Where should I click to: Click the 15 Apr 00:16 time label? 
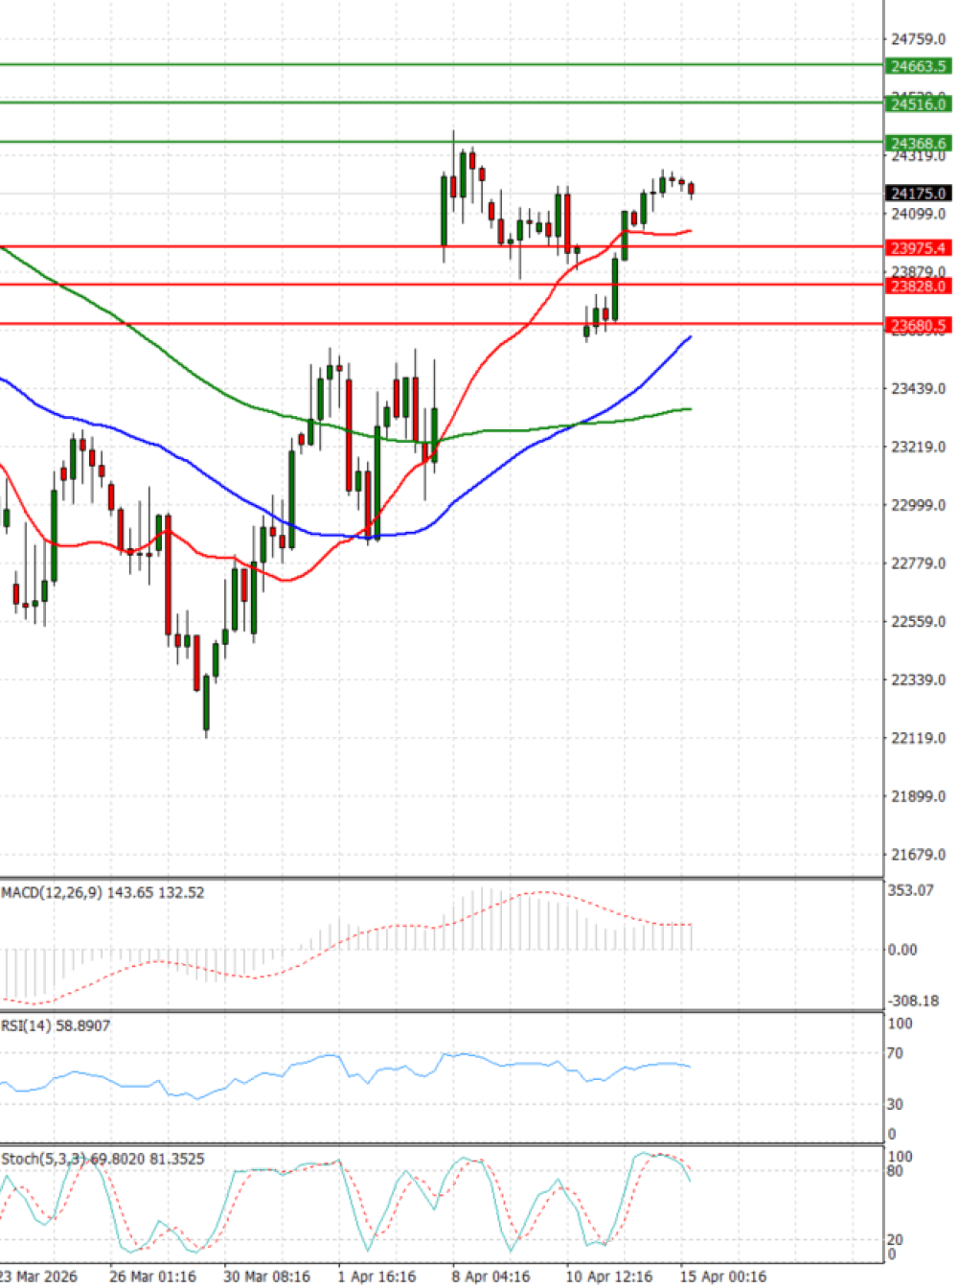(723, 1276)
